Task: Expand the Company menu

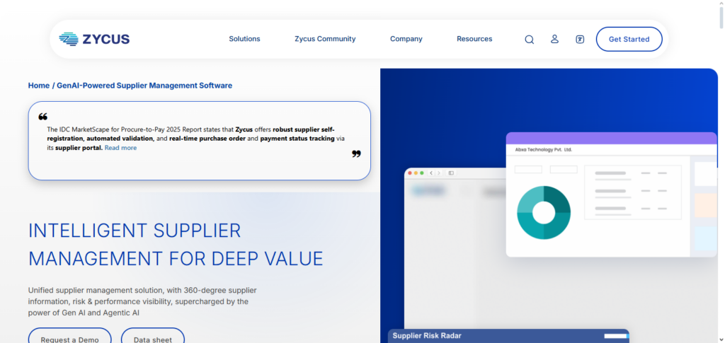Action: point(406,39)
